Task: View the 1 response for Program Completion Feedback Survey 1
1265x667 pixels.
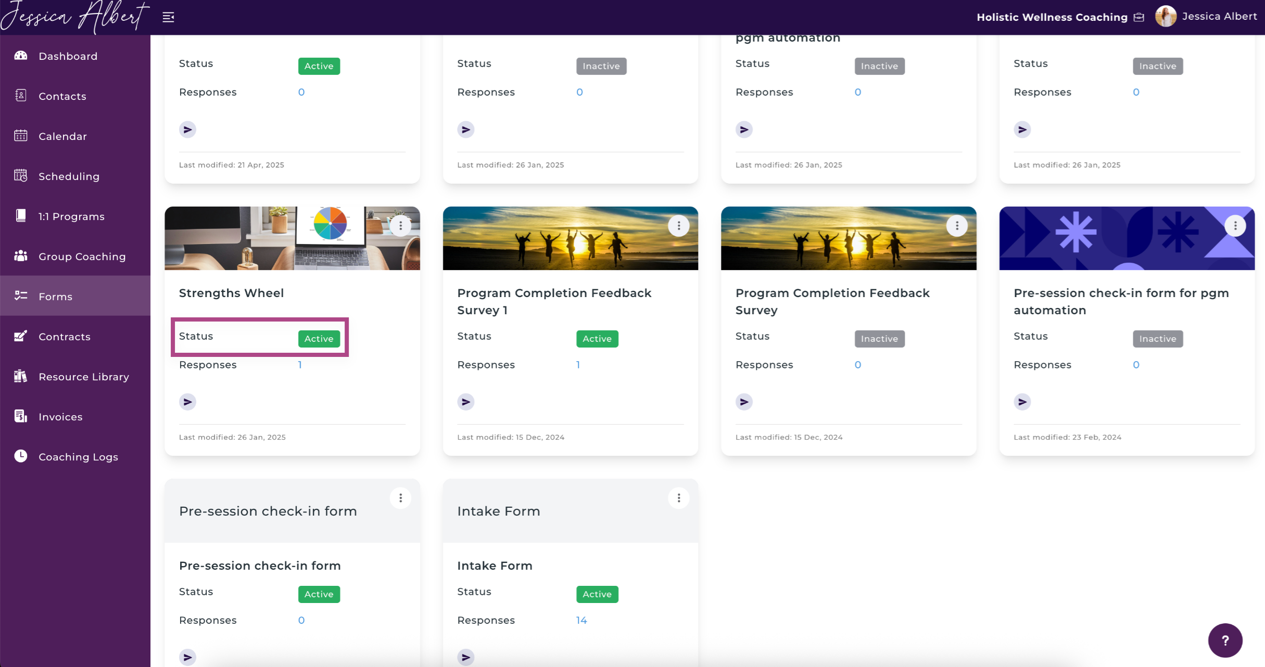Action: [578, 365]
